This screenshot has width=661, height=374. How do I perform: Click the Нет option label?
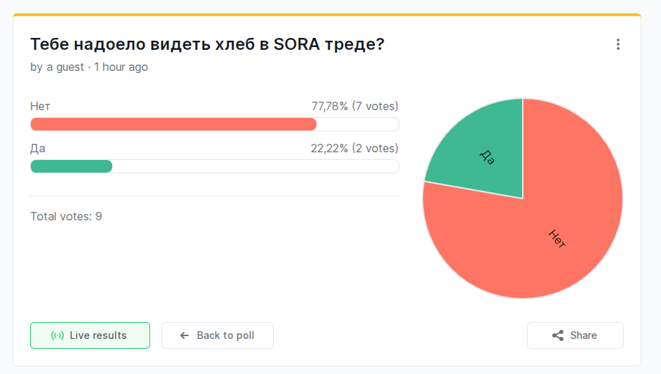pyautogui.click(x=40, y=107)
